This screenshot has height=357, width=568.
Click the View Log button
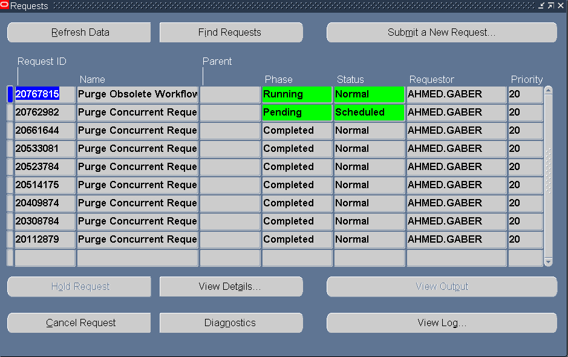[441, 323]
